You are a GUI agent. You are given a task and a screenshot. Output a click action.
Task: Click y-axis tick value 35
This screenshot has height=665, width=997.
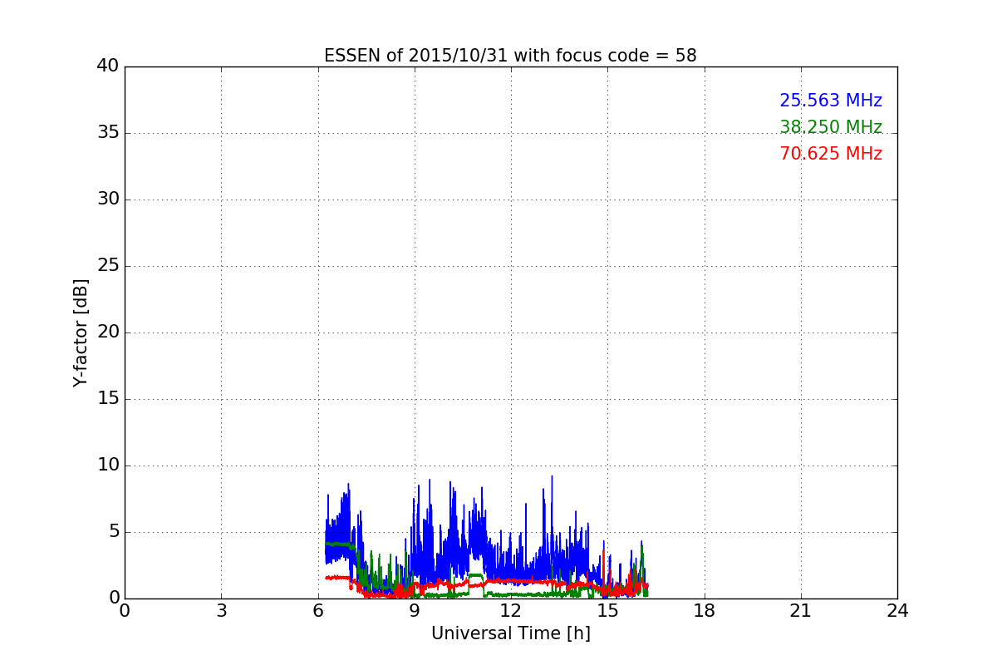[108, 133]
